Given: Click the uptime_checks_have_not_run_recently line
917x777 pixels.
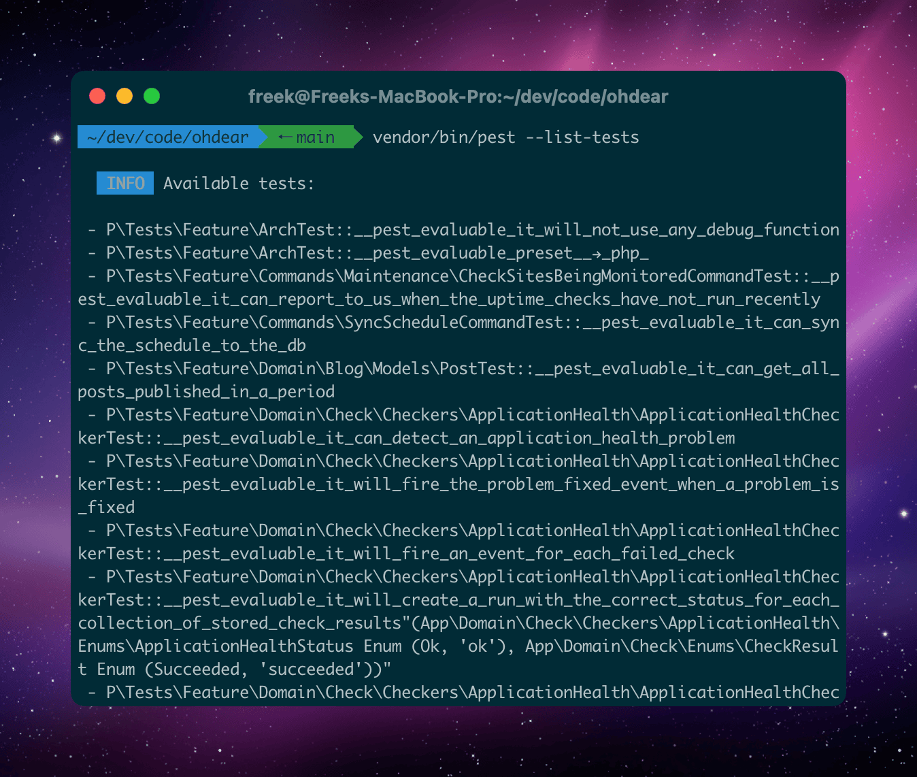Looking at the screenshot, I should tap(449, 299).
